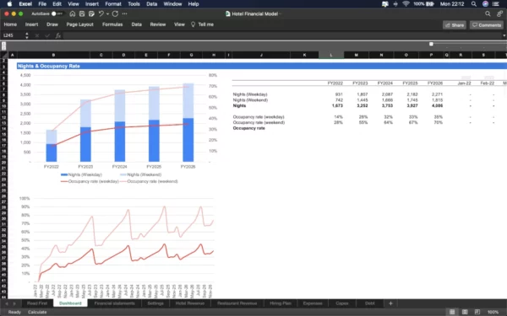The width and height of the screenshot is (507, 316).
Task: Switch to the Settings sheet tab
Action: coord(155,303)
